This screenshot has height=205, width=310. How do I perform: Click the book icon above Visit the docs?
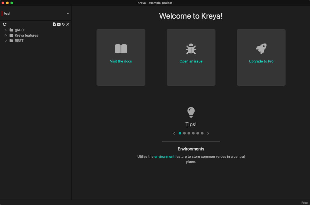coord(121,48)
